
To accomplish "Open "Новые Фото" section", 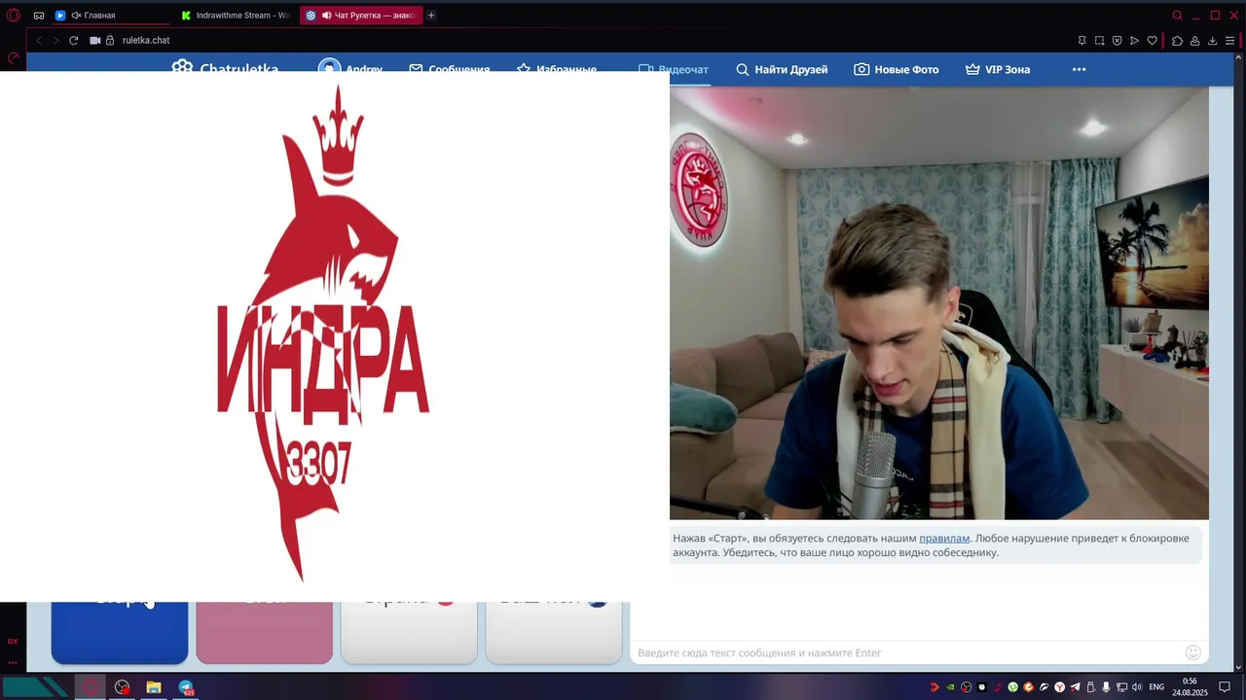I will pyautogui.click(x=897, y=69).
